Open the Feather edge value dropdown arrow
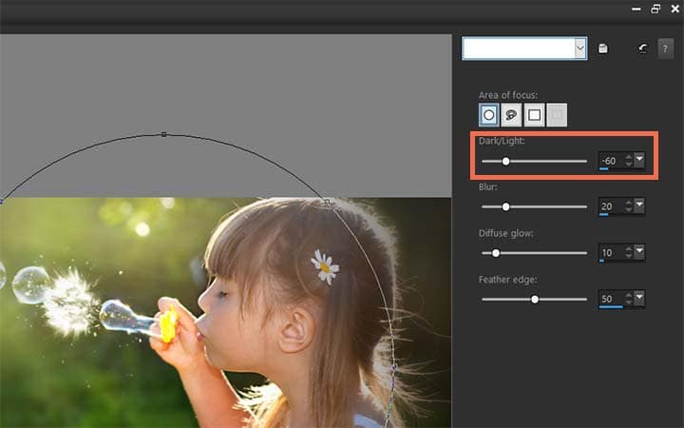 point(639,298)
